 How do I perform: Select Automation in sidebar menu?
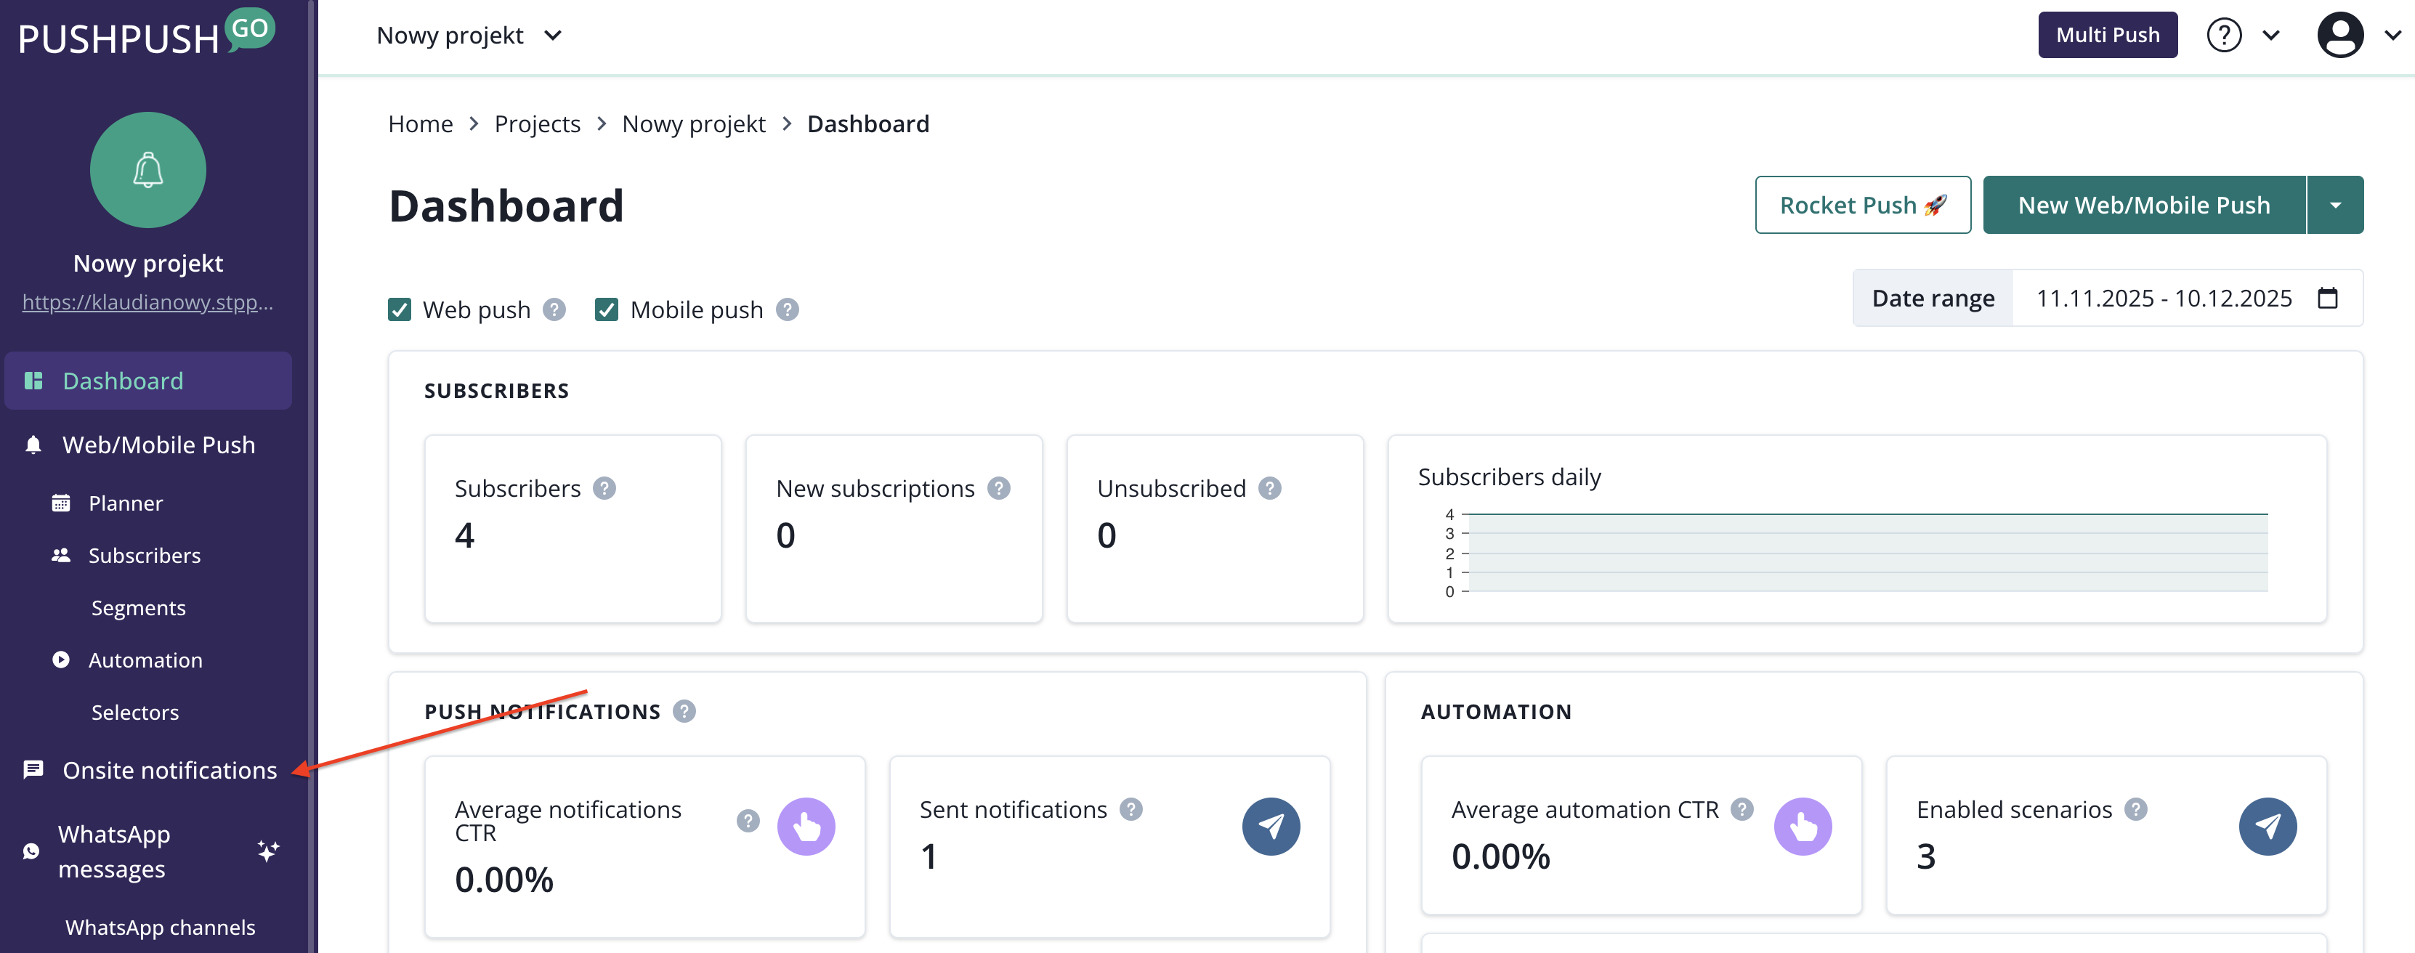(x=145, y=660)
